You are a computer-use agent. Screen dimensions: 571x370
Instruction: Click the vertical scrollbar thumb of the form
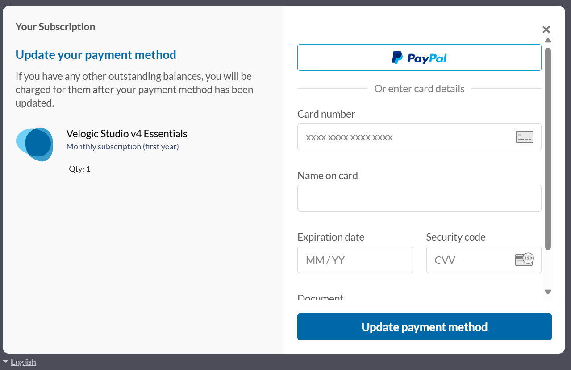(548, 148)
